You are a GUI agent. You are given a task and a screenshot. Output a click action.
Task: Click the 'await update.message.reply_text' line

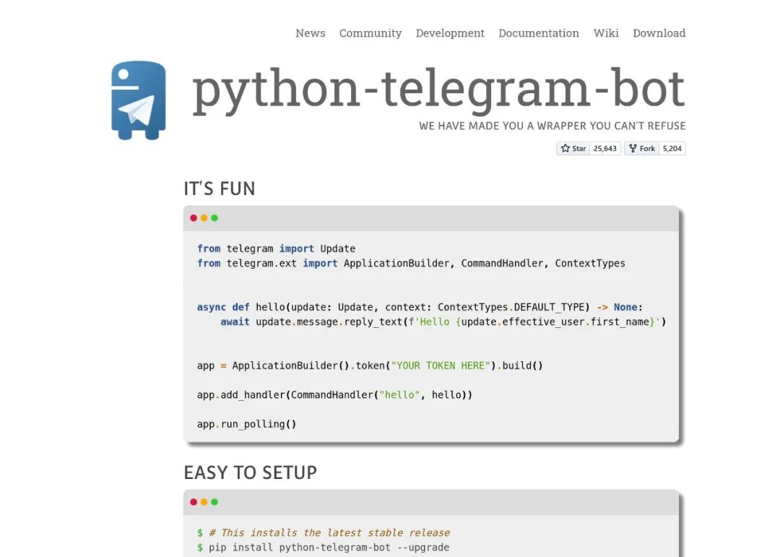[x=443, y=321]
